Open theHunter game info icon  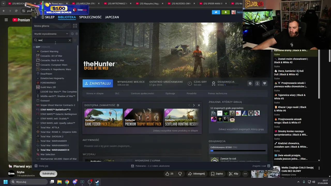click(x=257, y=83)
